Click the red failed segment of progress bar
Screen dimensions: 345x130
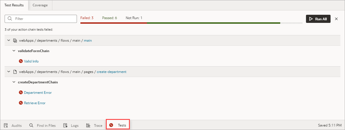(114, 23)
